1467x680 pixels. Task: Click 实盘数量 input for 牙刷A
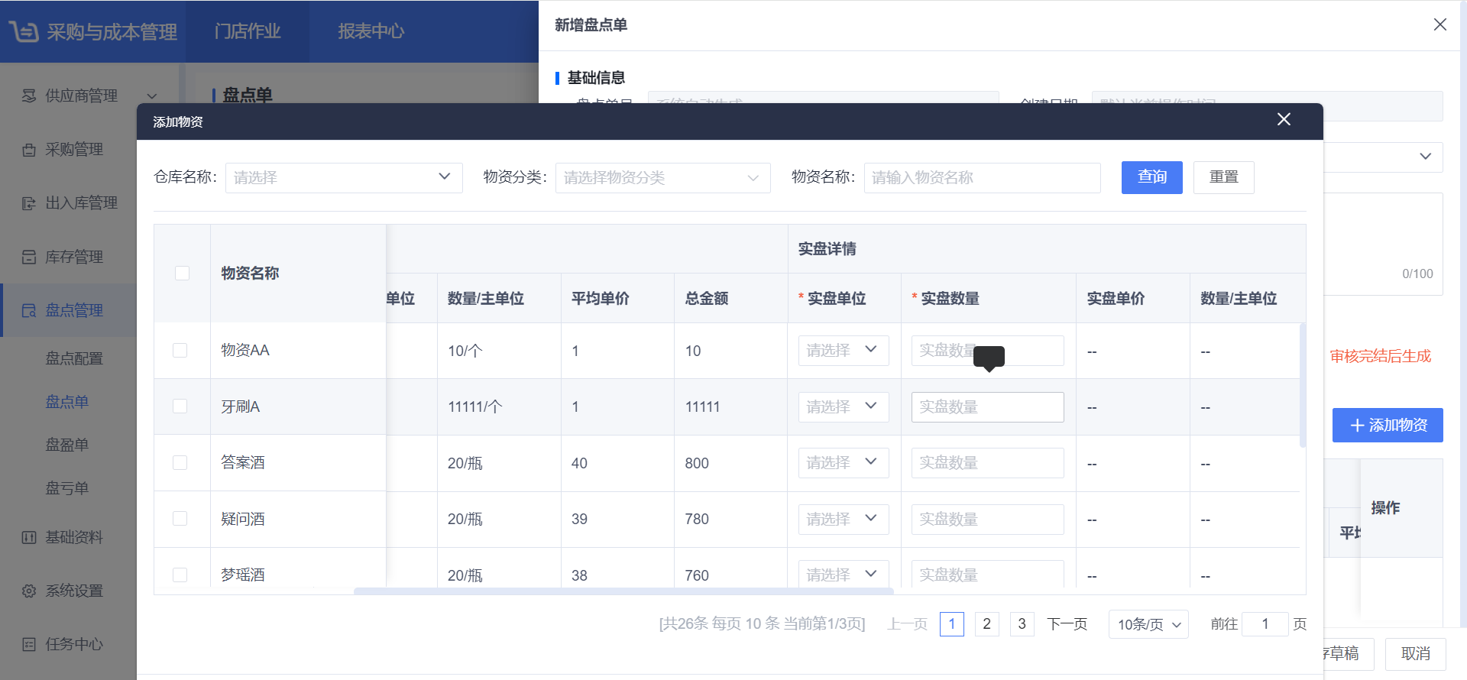click(x=987, y=406)
